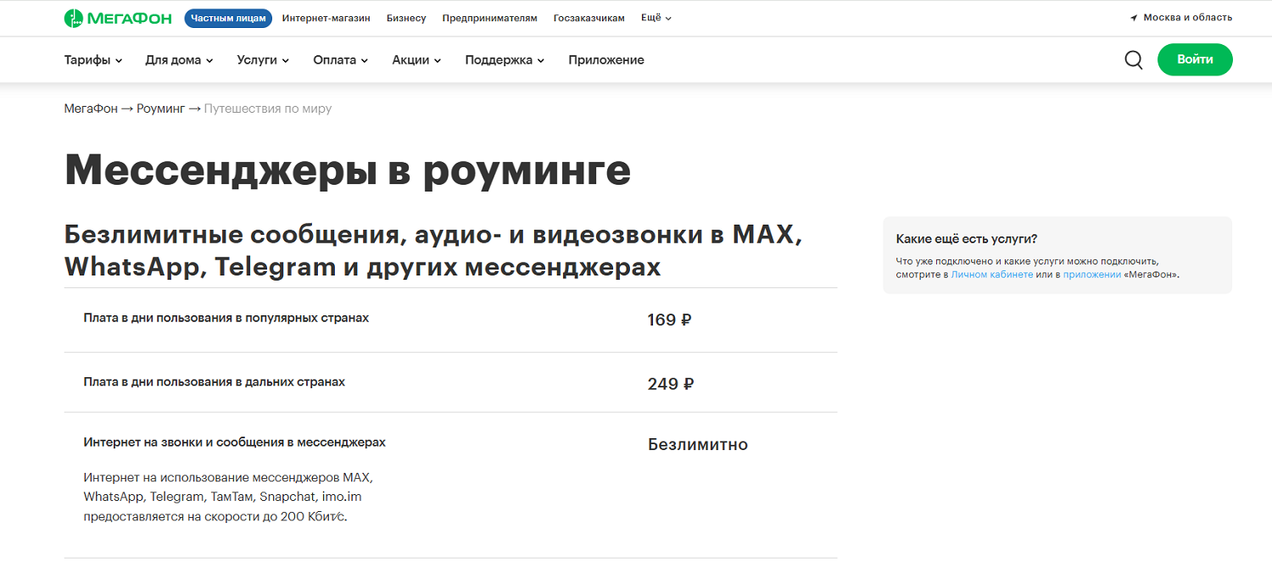Switch to the Частным лицам section
Image resolution: width=1272 pixels, height=573 pixels.
pyautogui.click(x=227, y=17)
